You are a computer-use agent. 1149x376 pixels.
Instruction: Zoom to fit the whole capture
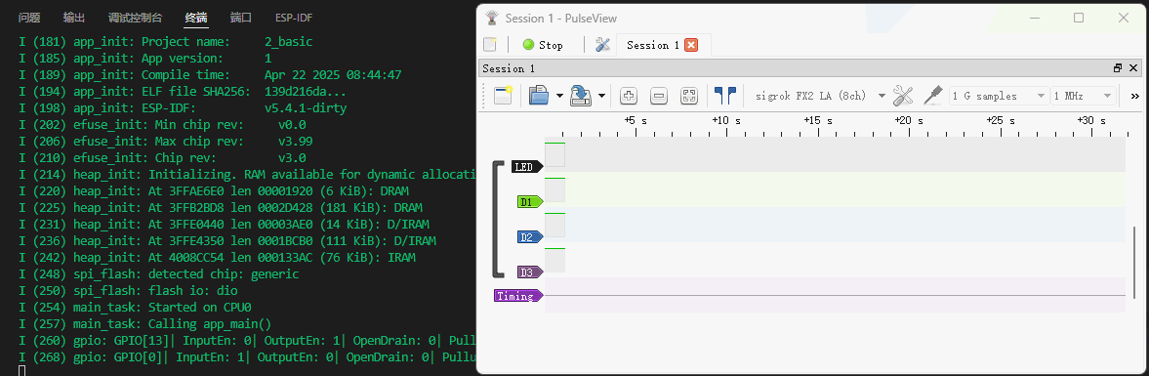689,96
